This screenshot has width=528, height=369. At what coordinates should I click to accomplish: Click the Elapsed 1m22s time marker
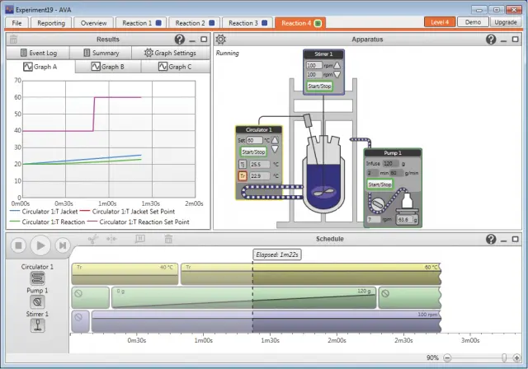click(x=277, y=255)
